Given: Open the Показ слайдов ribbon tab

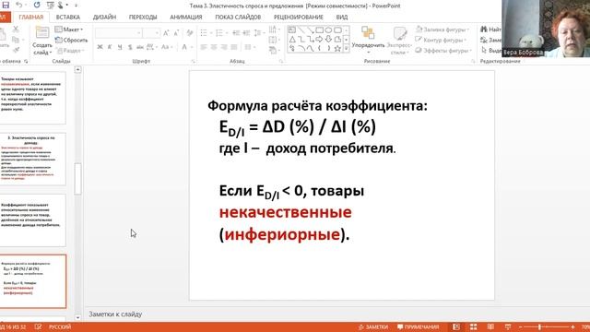Looking at the screenshot, I should click(x=238, y=18).
